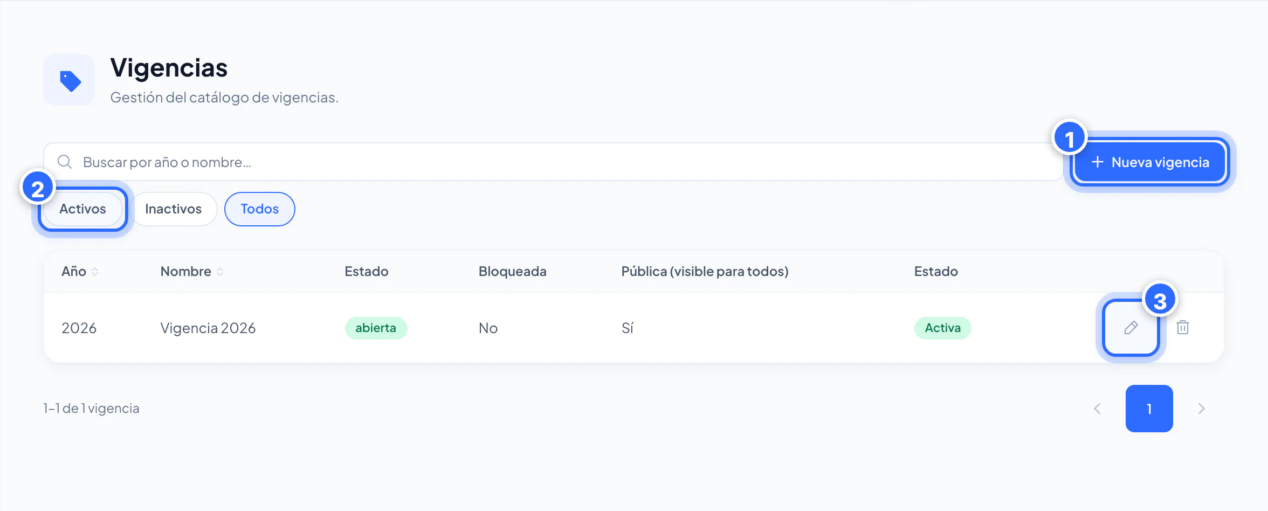Click the magnifier icon in search bar

coord(65,162)
